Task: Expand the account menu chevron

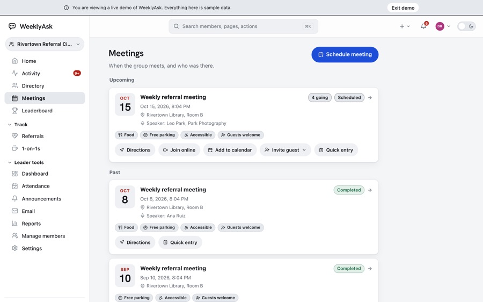Action: click(x=449, y=26)
